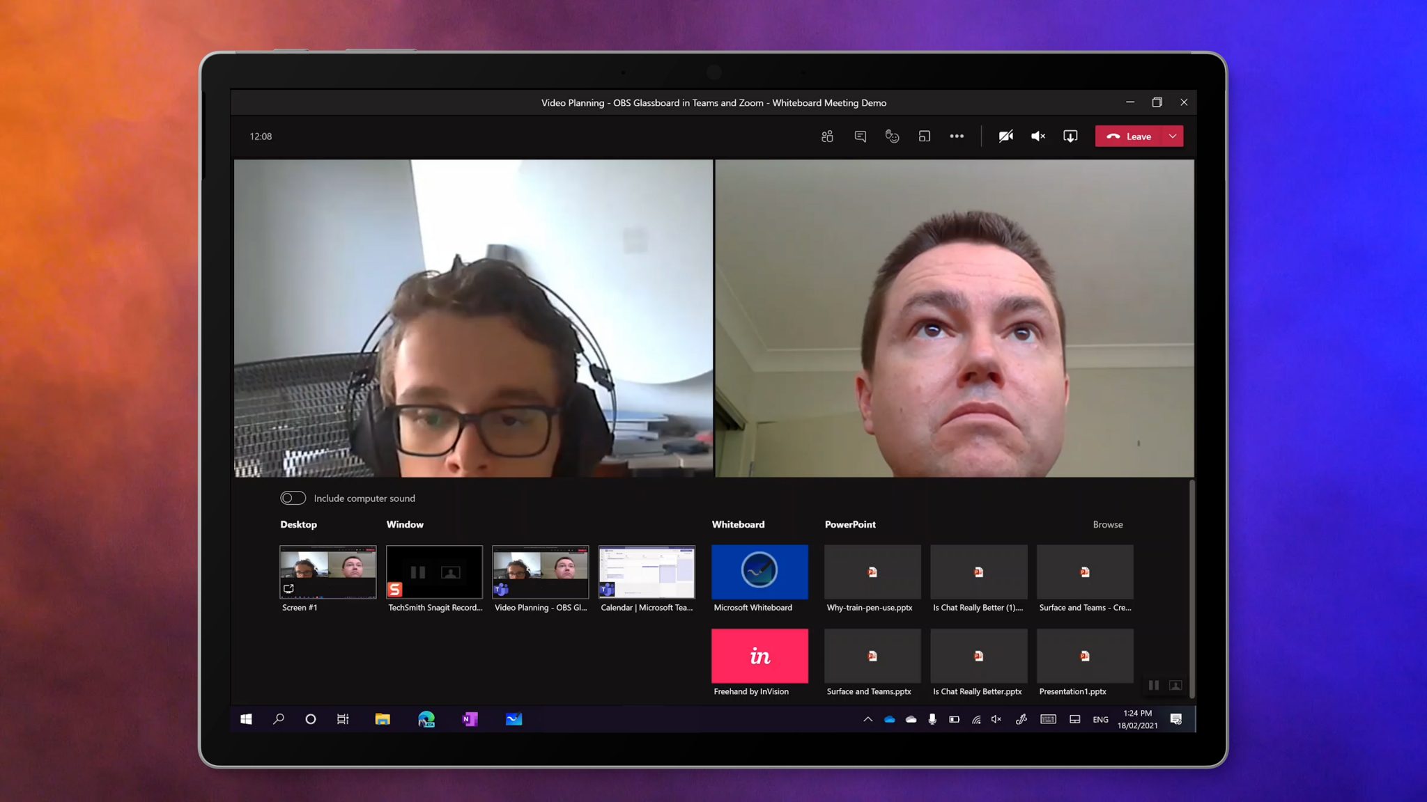Open Microsoft Edge from taskbar
This screenshot has width=1427, height=802.
(x=426, y=719)
